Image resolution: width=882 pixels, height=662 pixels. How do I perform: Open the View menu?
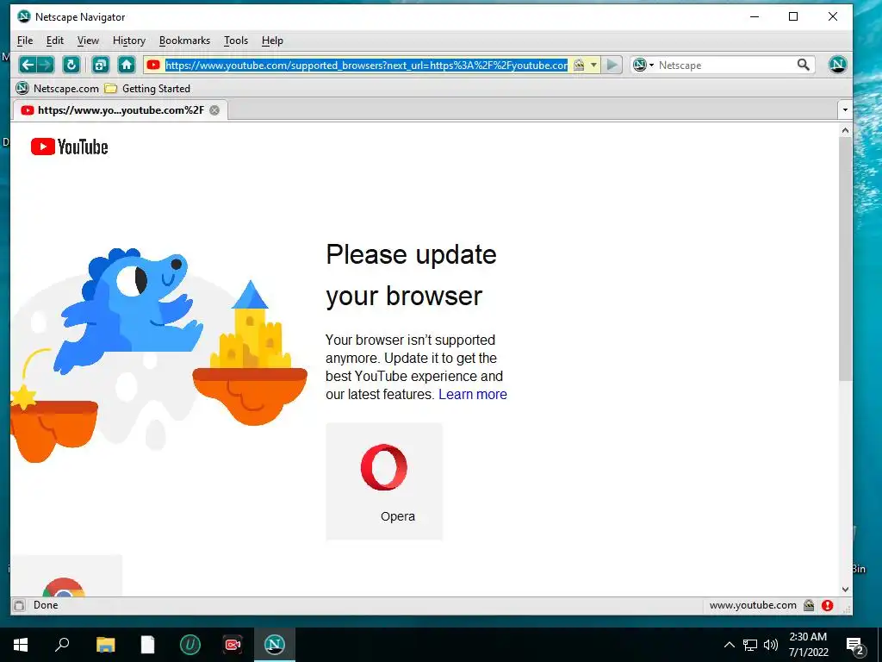(x=88, y=41)
